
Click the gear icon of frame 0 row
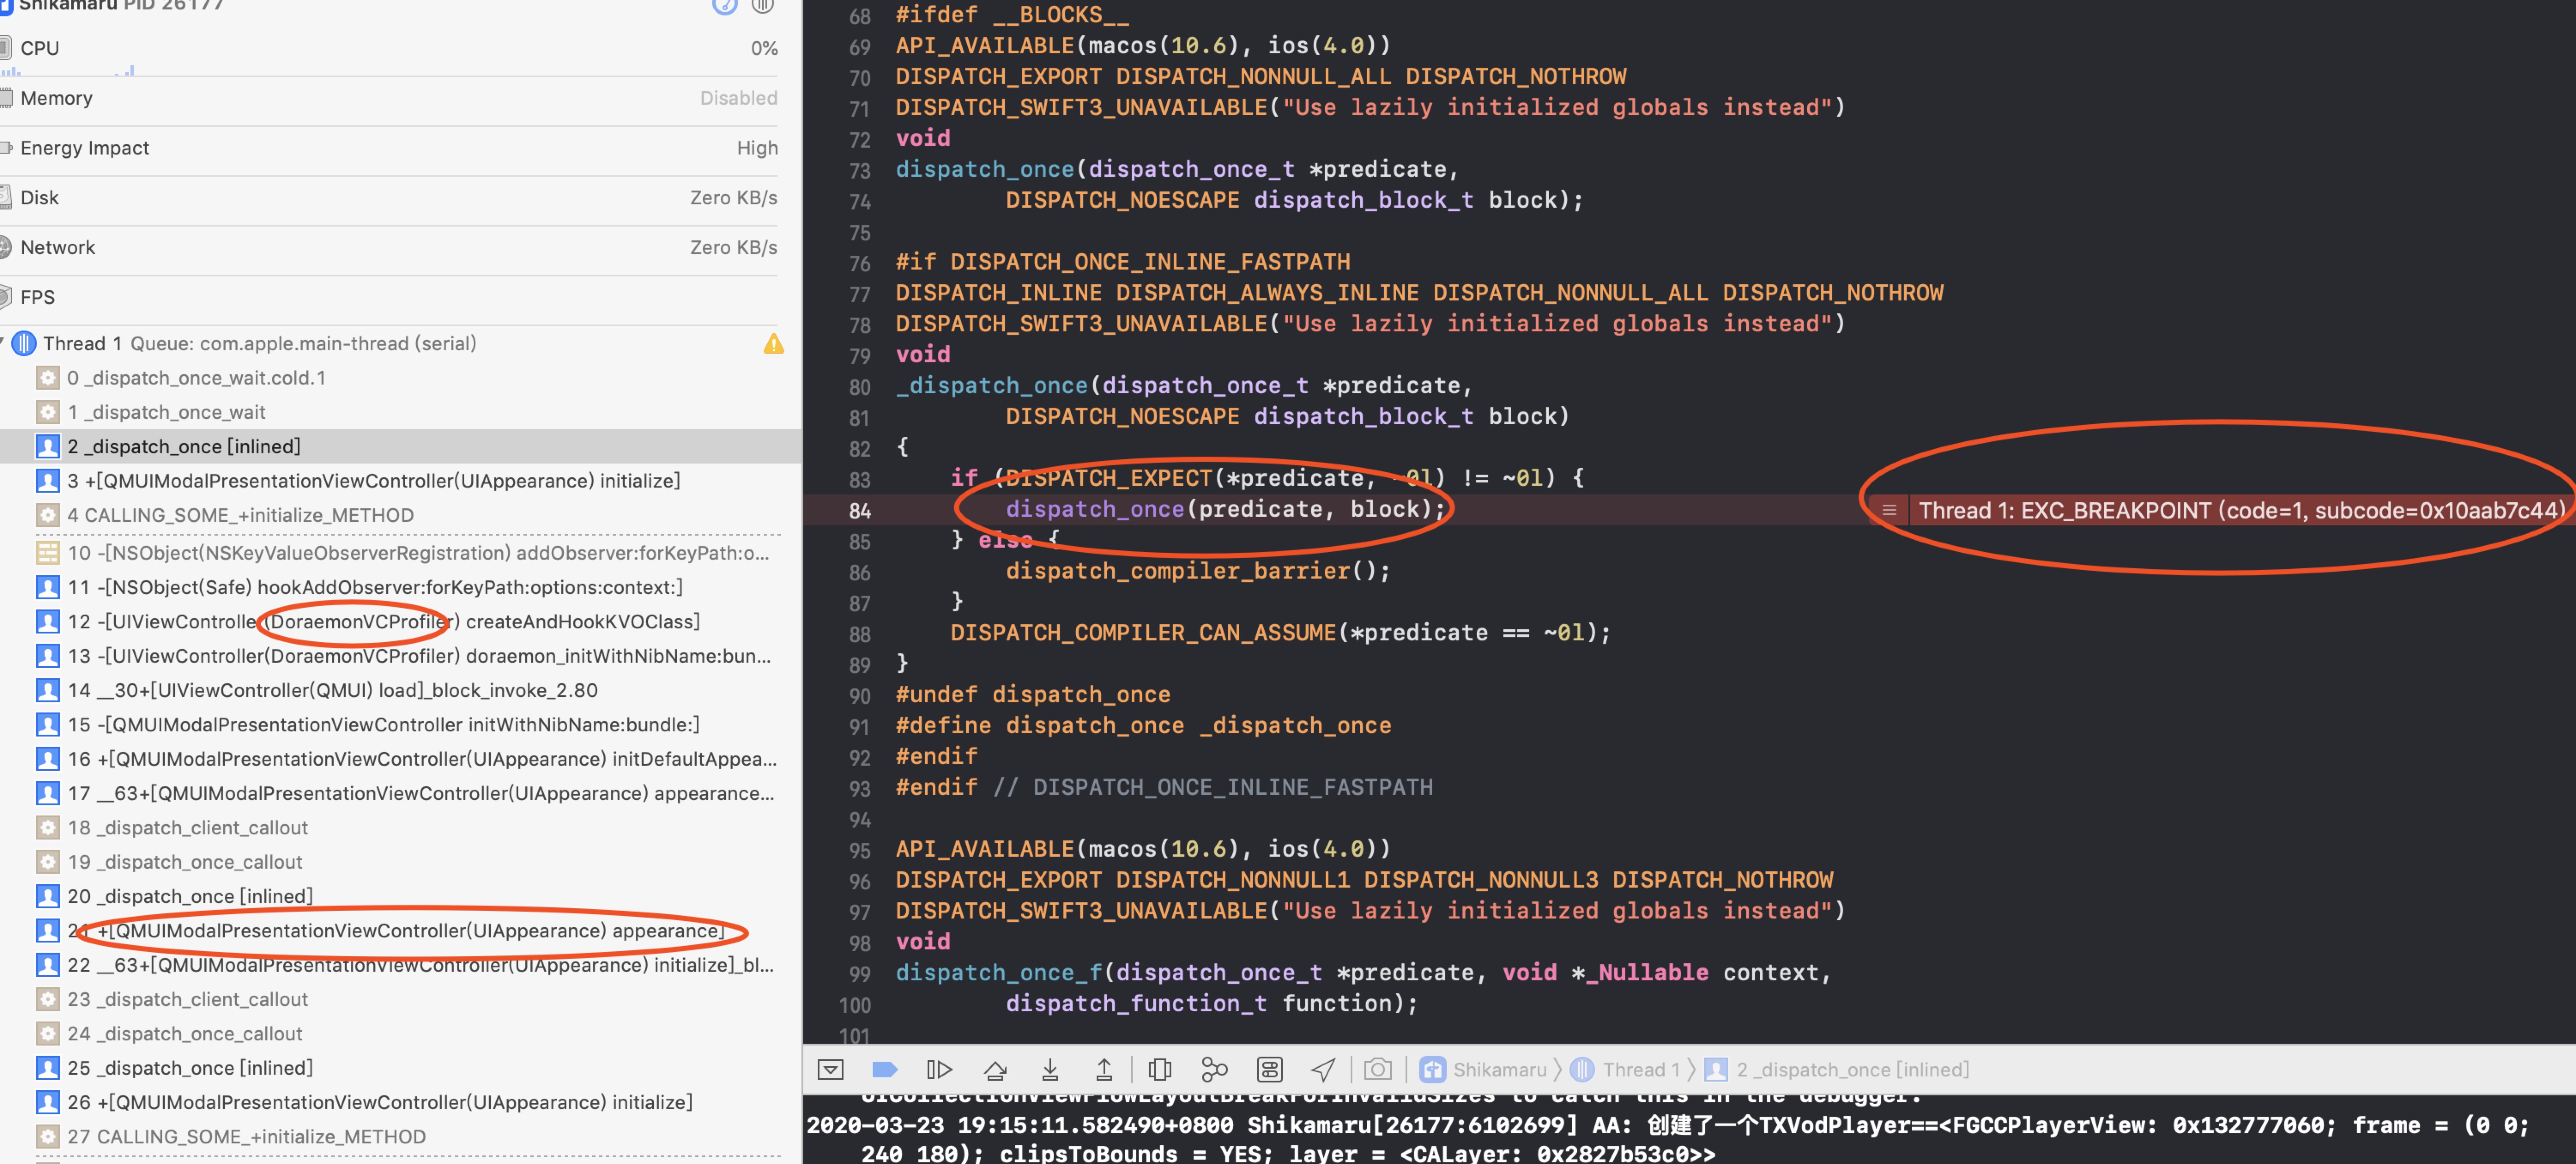click(47, 378)
